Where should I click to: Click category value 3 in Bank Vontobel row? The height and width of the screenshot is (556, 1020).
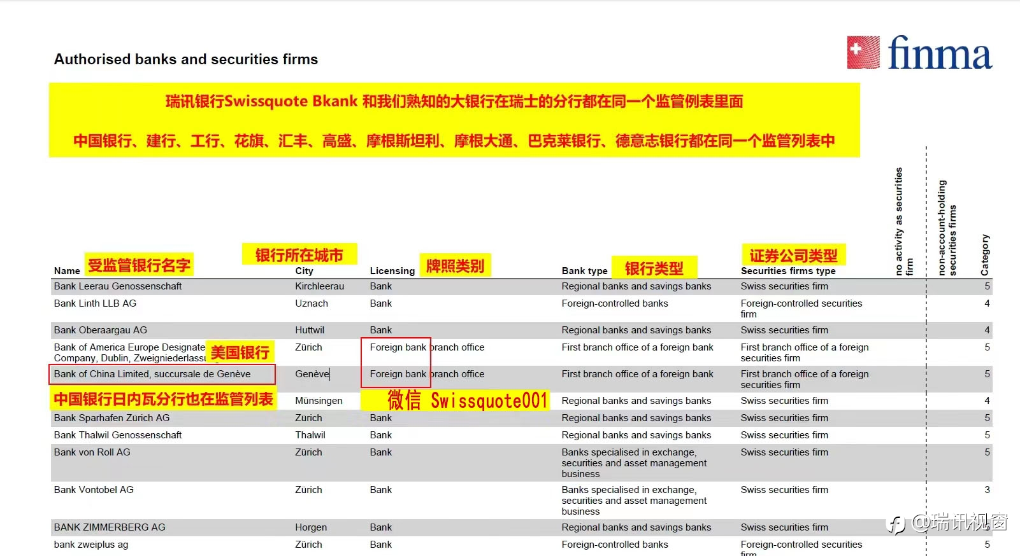click(987, 490)
